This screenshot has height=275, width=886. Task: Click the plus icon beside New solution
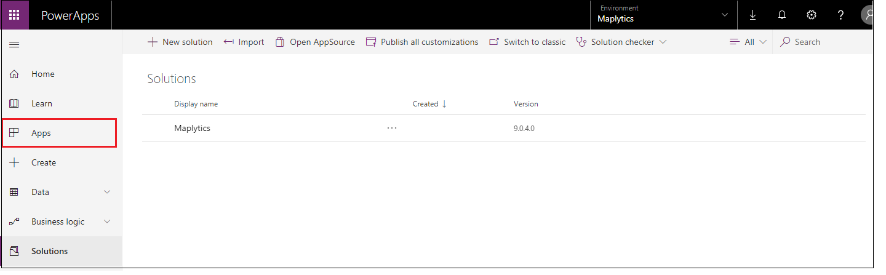153,42
